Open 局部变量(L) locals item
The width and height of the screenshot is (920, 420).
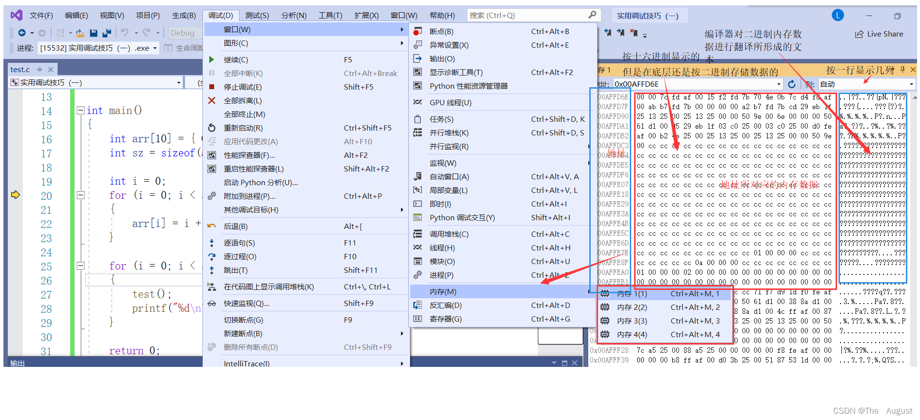[503, 190]
